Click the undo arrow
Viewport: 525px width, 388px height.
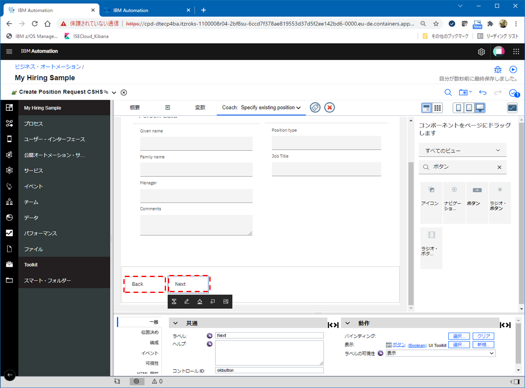point(483,93)
